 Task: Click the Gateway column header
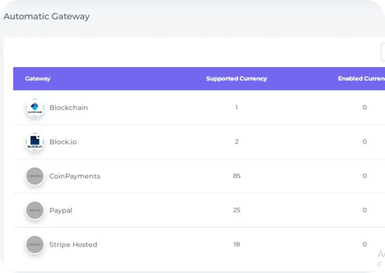coord(37,79)
